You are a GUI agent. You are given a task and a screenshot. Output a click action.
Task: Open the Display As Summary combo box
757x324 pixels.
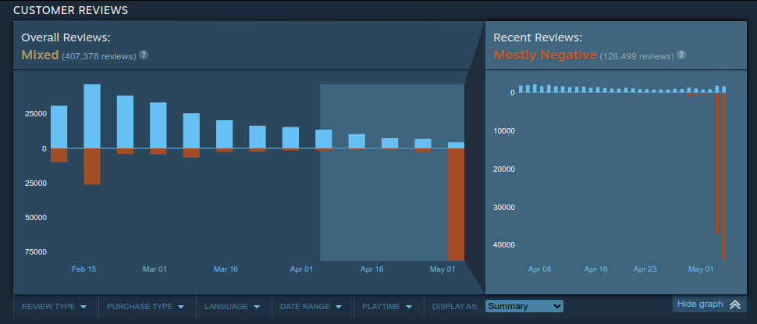tap(524, 306)
